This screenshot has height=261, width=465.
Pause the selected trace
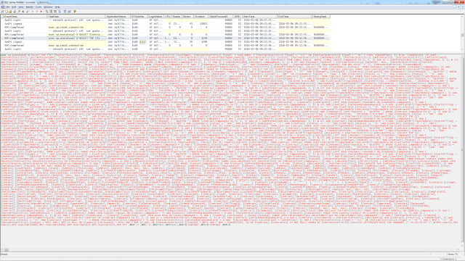point(37,12)
